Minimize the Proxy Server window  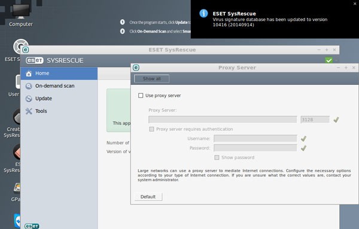[339, 68]
